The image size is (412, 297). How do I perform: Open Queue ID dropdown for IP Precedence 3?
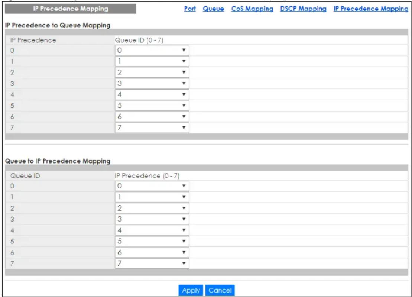point(152,83)
